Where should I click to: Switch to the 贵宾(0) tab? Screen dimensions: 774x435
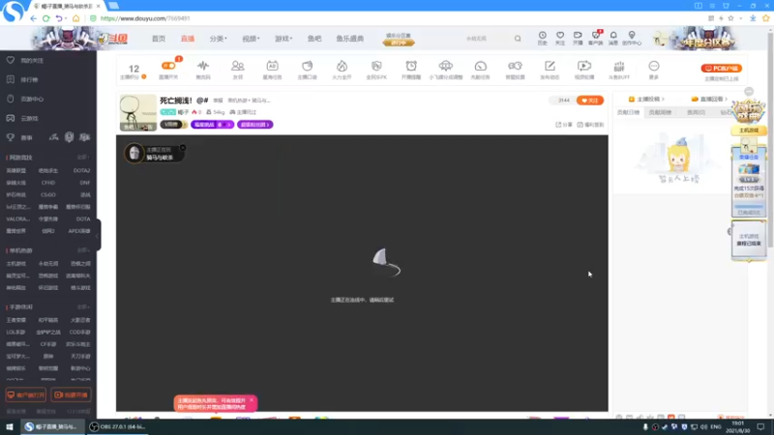[x=696, y=112]
